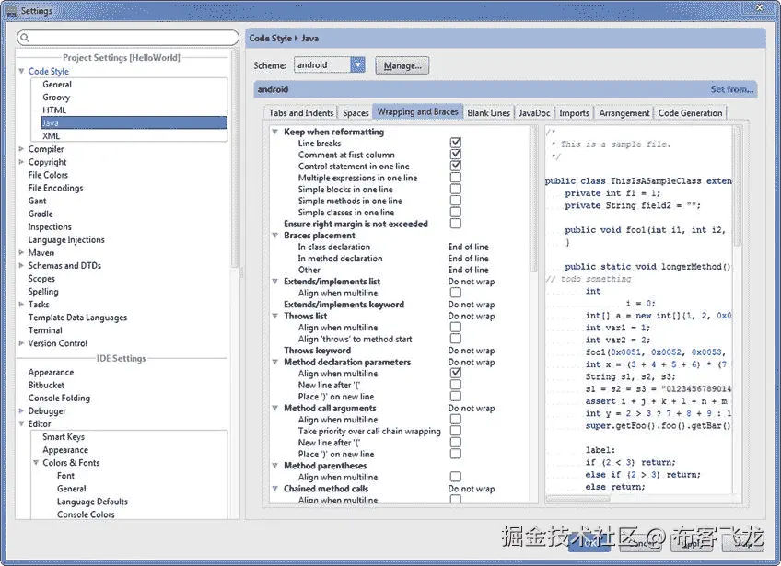781x566 pixels.
Task: Enable 'Simple methods in one line'
Action: coord(457,200)
